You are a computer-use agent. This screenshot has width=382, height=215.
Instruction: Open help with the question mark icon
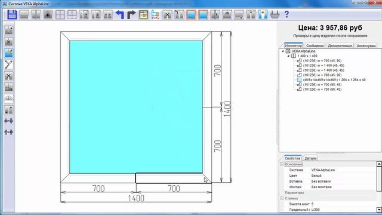click(286, 14)
